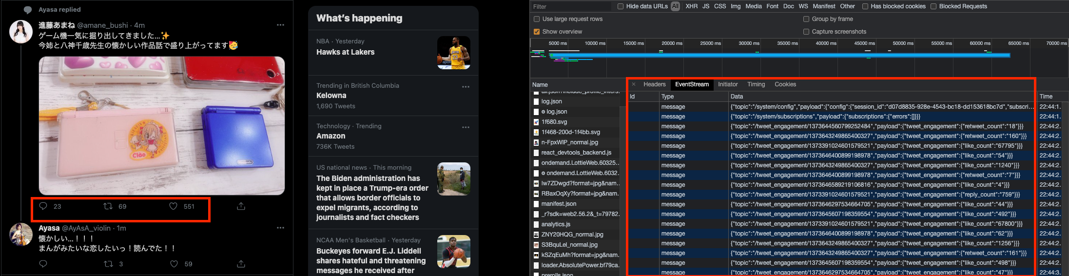Click share icon on Ayasa tweet
Image resolution: width=1069 pixels, height=276 pixels.
coord(241,264)
